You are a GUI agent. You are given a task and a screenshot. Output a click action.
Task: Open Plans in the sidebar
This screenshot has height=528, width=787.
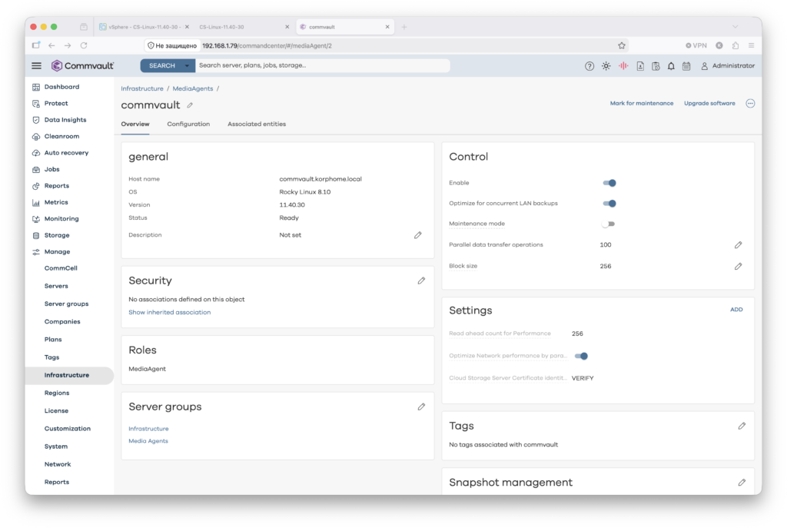[53, 339]
